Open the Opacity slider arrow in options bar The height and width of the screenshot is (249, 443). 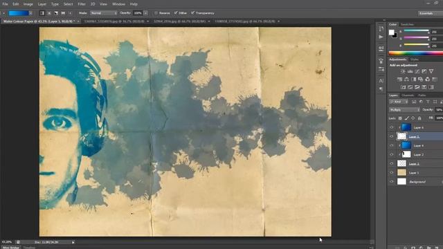(x=145, y=13)
